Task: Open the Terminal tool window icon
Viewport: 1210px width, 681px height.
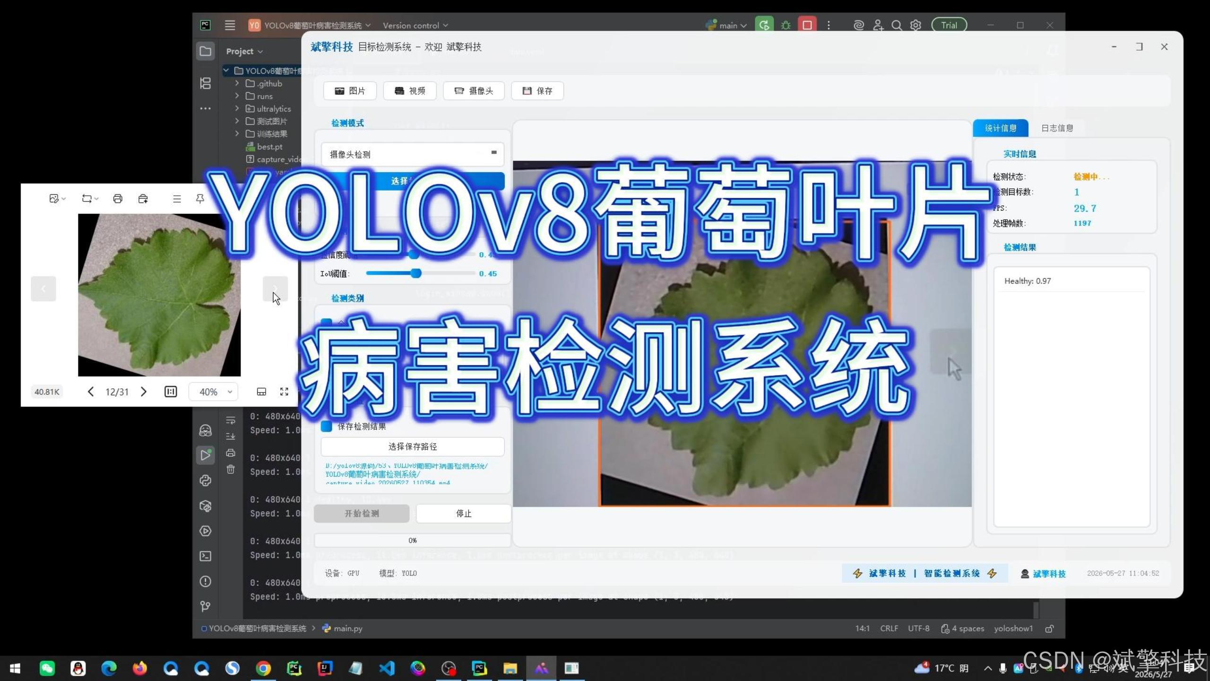Action: [x=205, y=556]
